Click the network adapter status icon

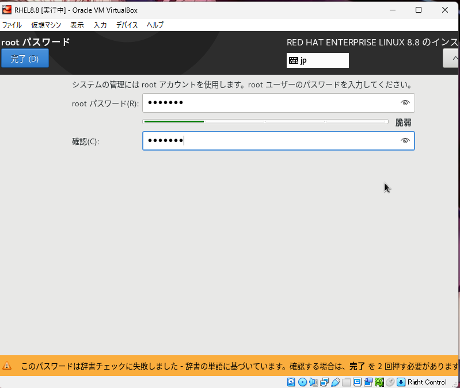325,382
